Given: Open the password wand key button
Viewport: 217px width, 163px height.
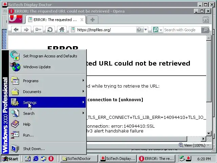Looking at the screenshot, I should [38, 30].
